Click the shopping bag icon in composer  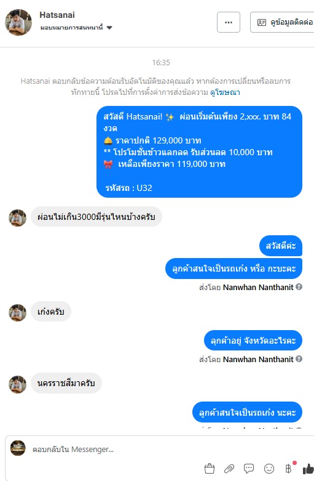point(210,469)
